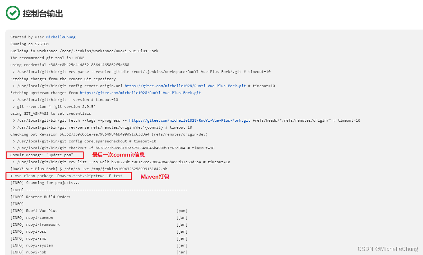The image size is (423, 255).
Task: Open the MichelleChung user link
Action: pyautogui.click(x=61, y=37)
